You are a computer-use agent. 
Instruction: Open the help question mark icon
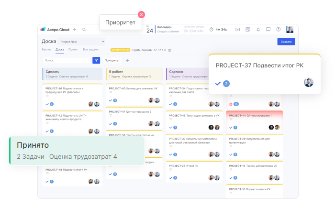(279, 30)
